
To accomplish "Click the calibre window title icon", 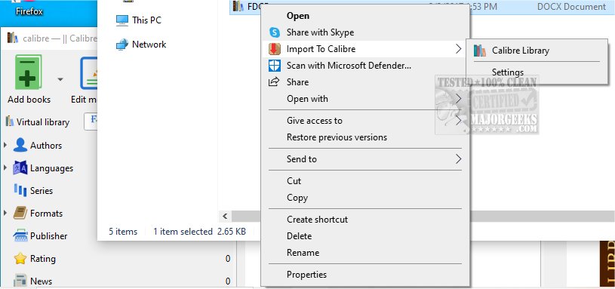I will click(x=13, y=38).
